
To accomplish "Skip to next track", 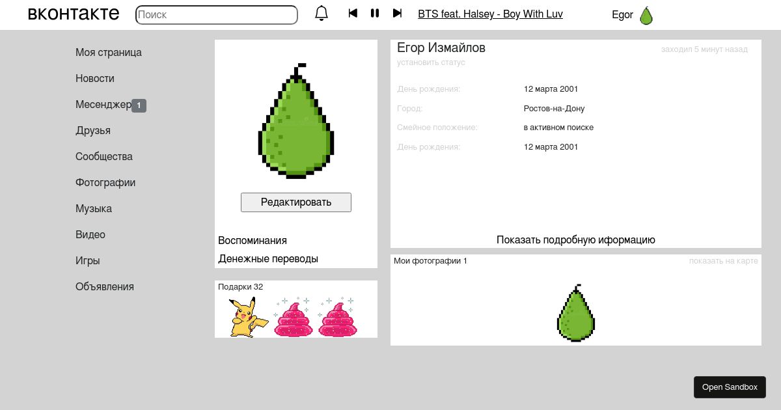I will click(397, 14).
